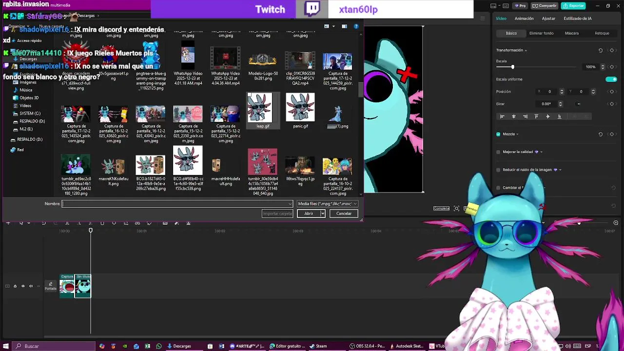This screenshot has width=624, height=351.
Task: Expand Mejorar la calidad dropdown arrow
Action: 541,152
